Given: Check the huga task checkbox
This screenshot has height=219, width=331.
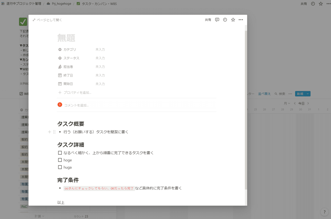Looking at the screenshot, I should pos(60,167).
